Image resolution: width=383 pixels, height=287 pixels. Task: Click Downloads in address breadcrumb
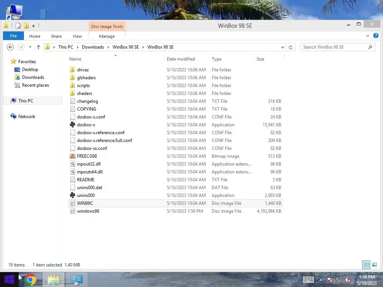(x=93, y=47)
